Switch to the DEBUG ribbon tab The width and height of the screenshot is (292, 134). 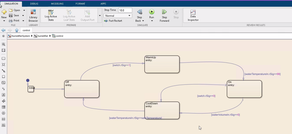[34, 4]
